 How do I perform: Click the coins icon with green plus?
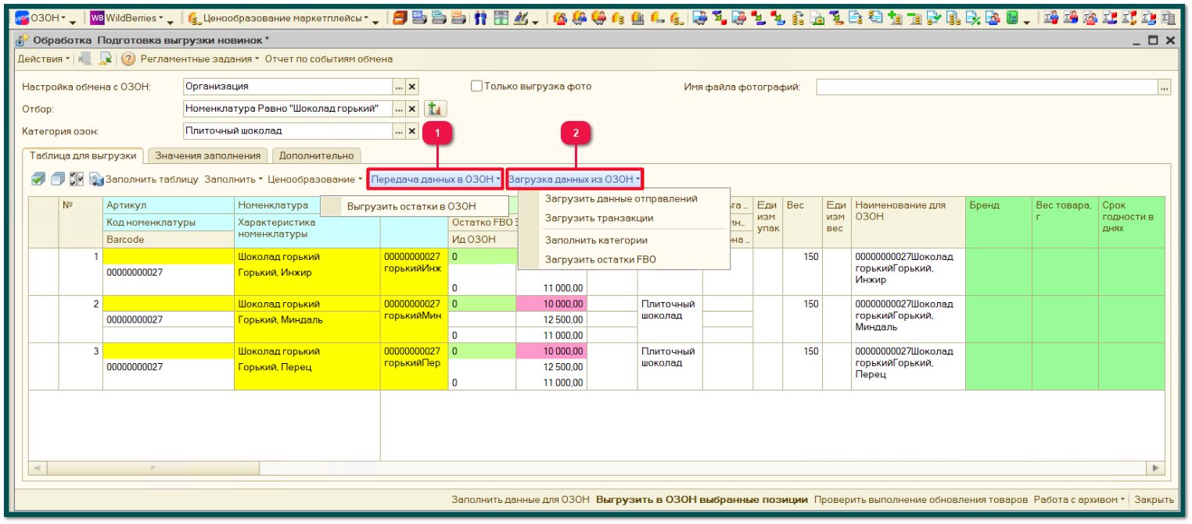pos(895,18)
